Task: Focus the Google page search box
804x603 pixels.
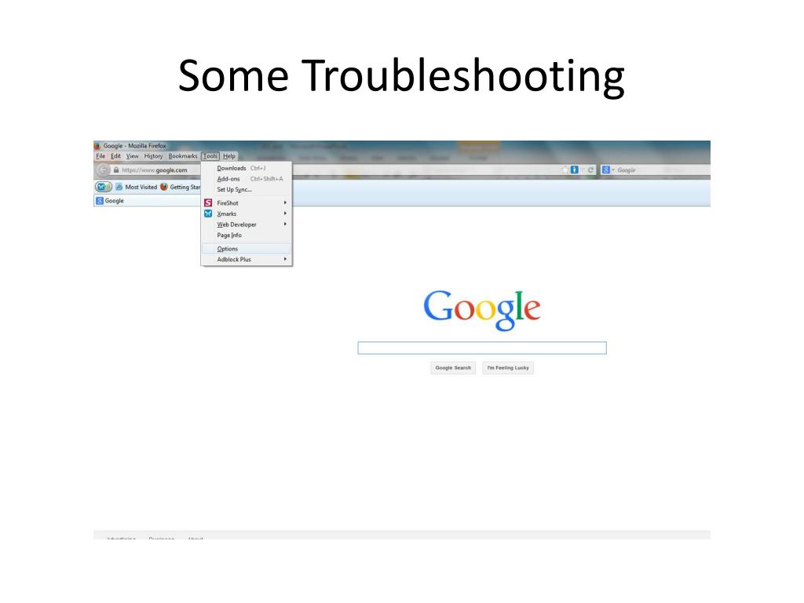Action: point(482,348)
